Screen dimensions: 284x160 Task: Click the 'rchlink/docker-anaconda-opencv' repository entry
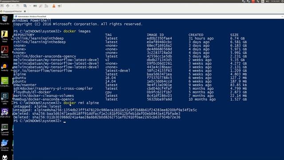point(45,56)
